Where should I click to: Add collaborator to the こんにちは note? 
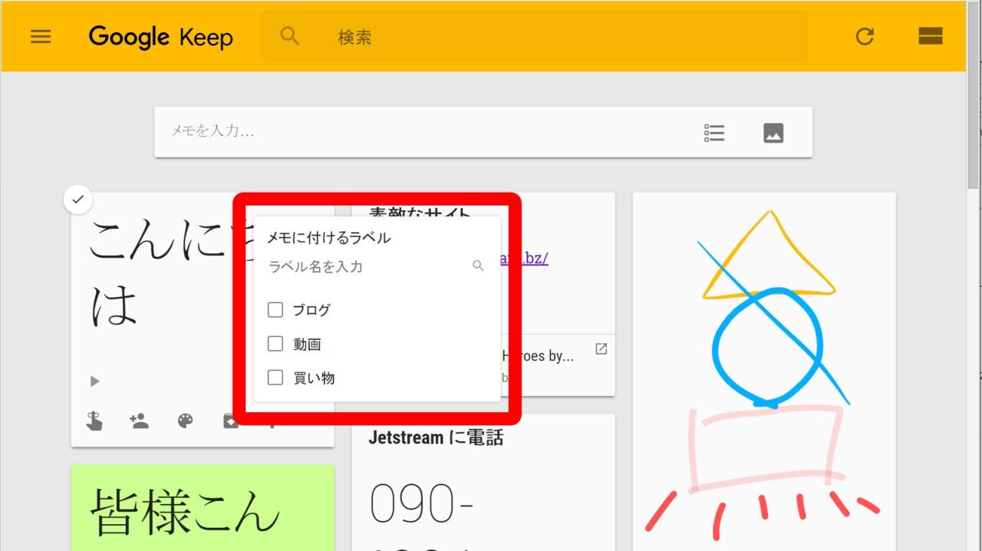pyautogui.click(x=139, y=421)
